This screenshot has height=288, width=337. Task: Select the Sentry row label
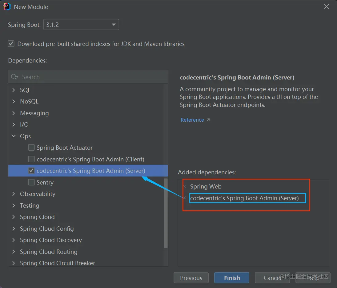pos(45,182)
